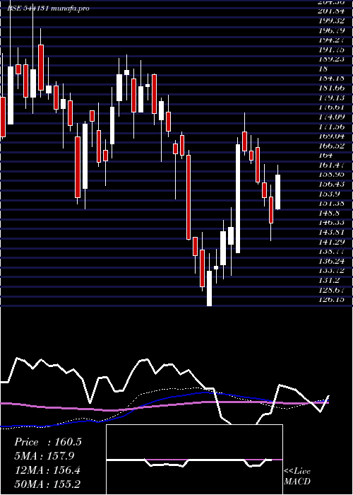
Task: Click the 126.15 price axis label
Action: [332, 299]
